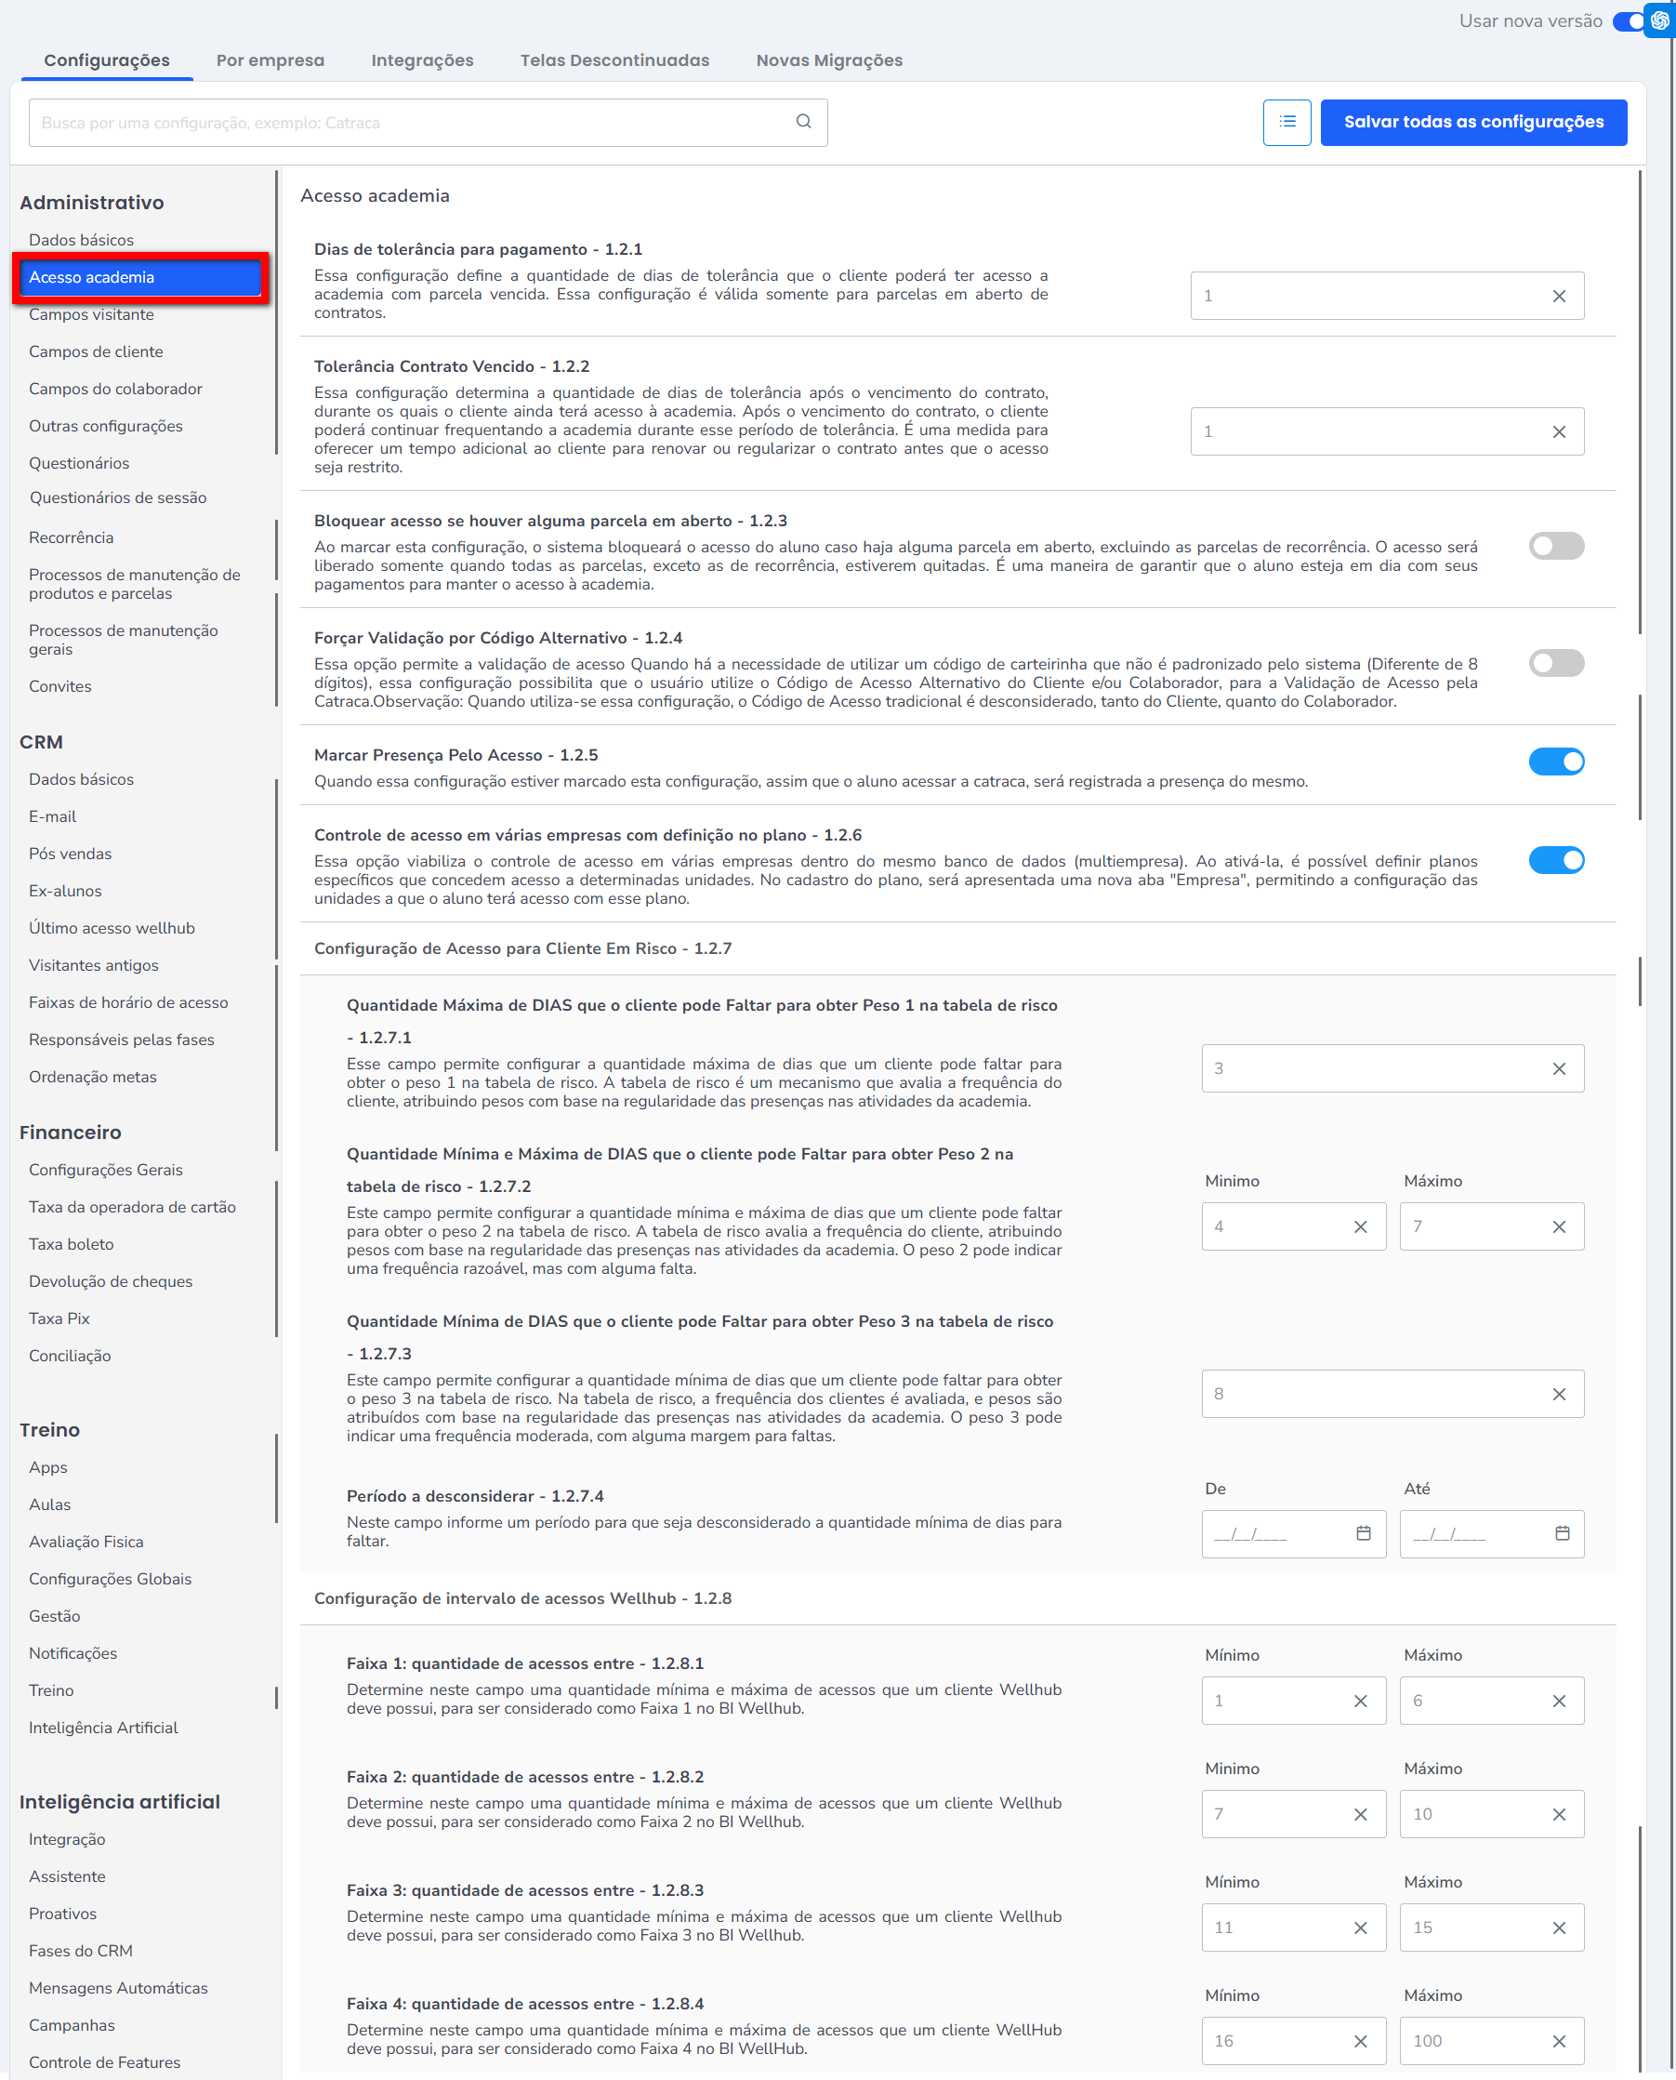Open the 'De' date calendar picker
This screenshot has width=1676, height=2080.
pos(1362,1533)
